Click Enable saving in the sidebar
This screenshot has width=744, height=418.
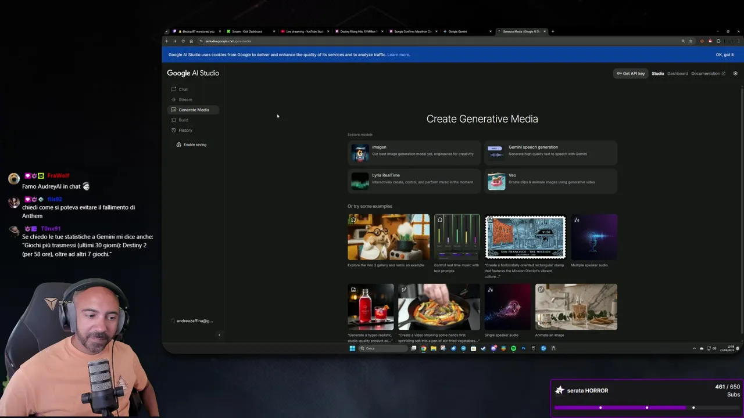pos(192,145)
